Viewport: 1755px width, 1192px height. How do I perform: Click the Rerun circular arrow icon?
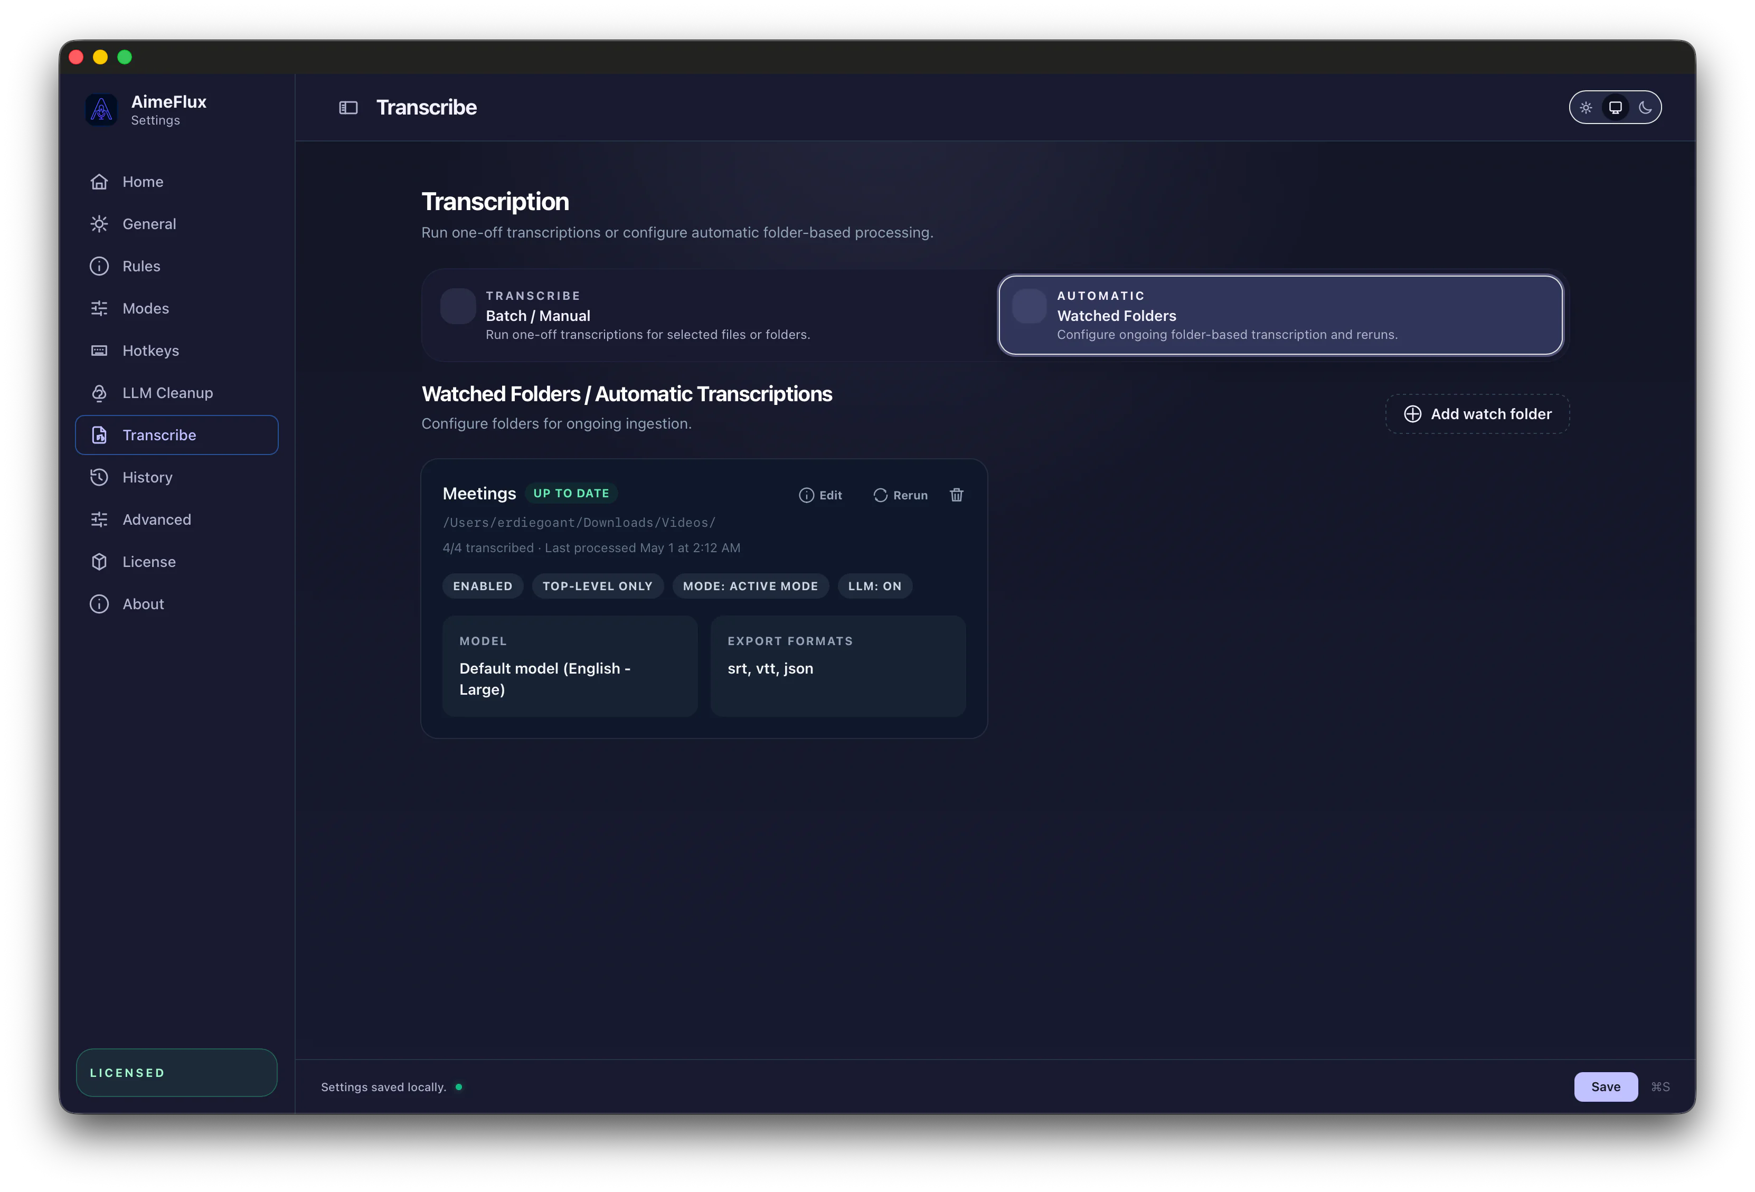pyautogui.click(x=881, y=495)
